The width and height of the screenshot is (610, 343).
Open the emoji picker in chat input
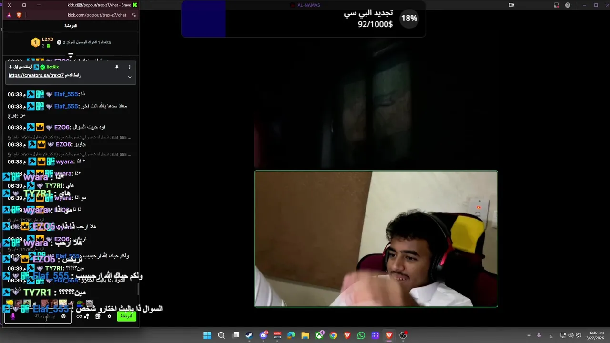coord(63,316)
